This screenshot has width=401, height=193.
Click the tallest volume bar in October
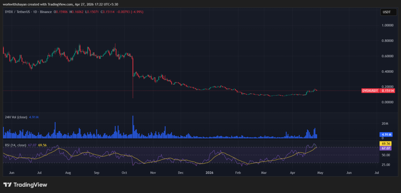coord(133,127)
